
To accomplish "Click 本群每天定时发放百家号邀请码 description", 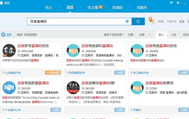I will click(20, 60).
